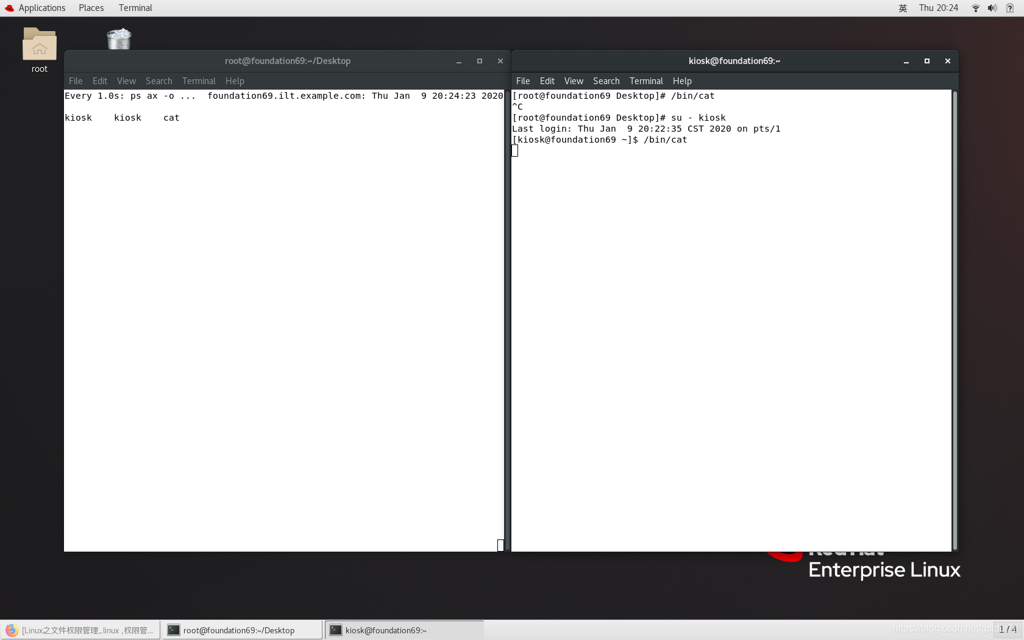
Task: Click the volume speaker icon
Action: point(992,8)
